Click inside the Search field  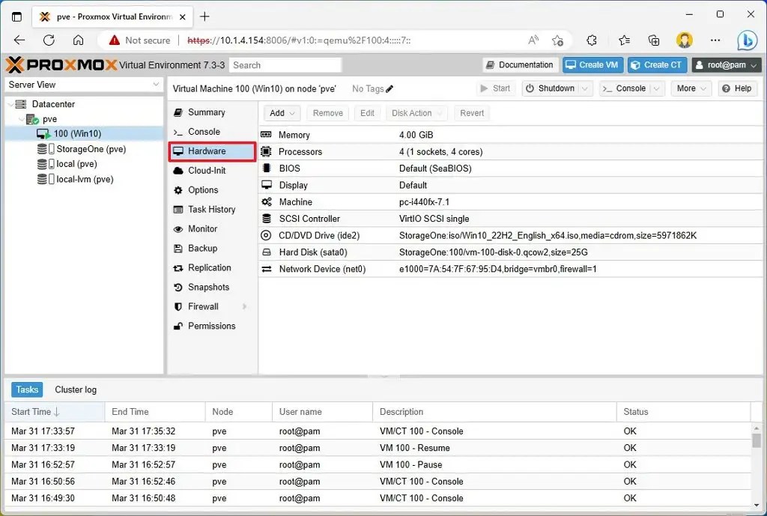point(285,65)
